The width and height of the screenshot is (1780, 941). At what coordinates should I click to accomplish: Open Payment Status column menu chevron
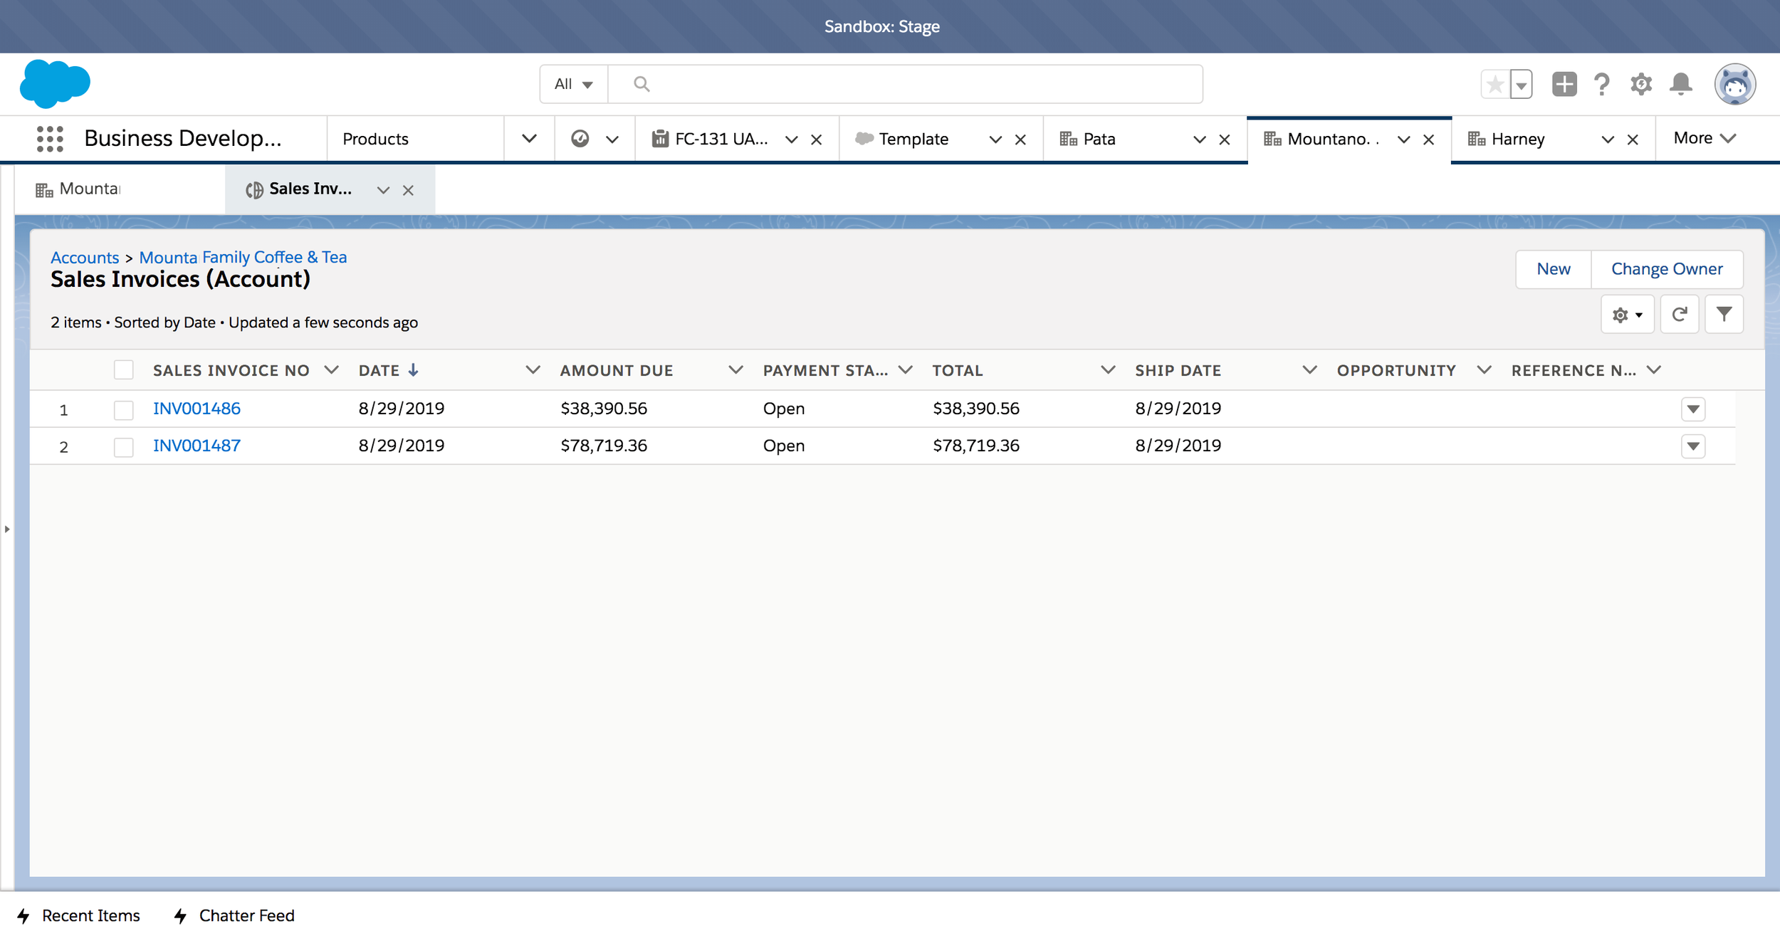906,370
